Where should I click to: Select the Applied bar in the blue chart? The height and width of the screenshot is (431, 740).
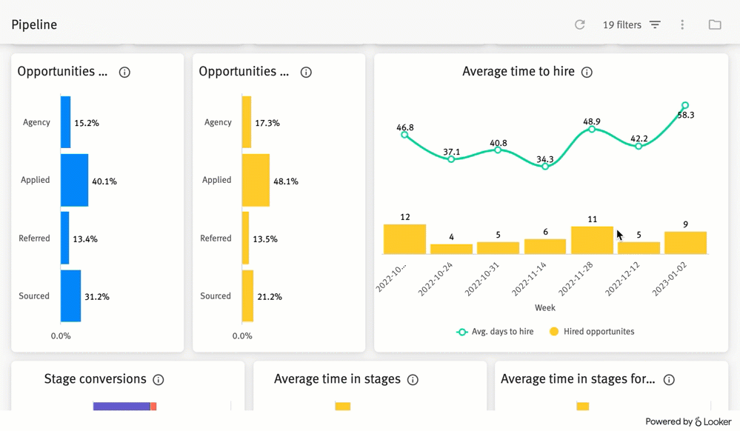(x=73, y=180)
